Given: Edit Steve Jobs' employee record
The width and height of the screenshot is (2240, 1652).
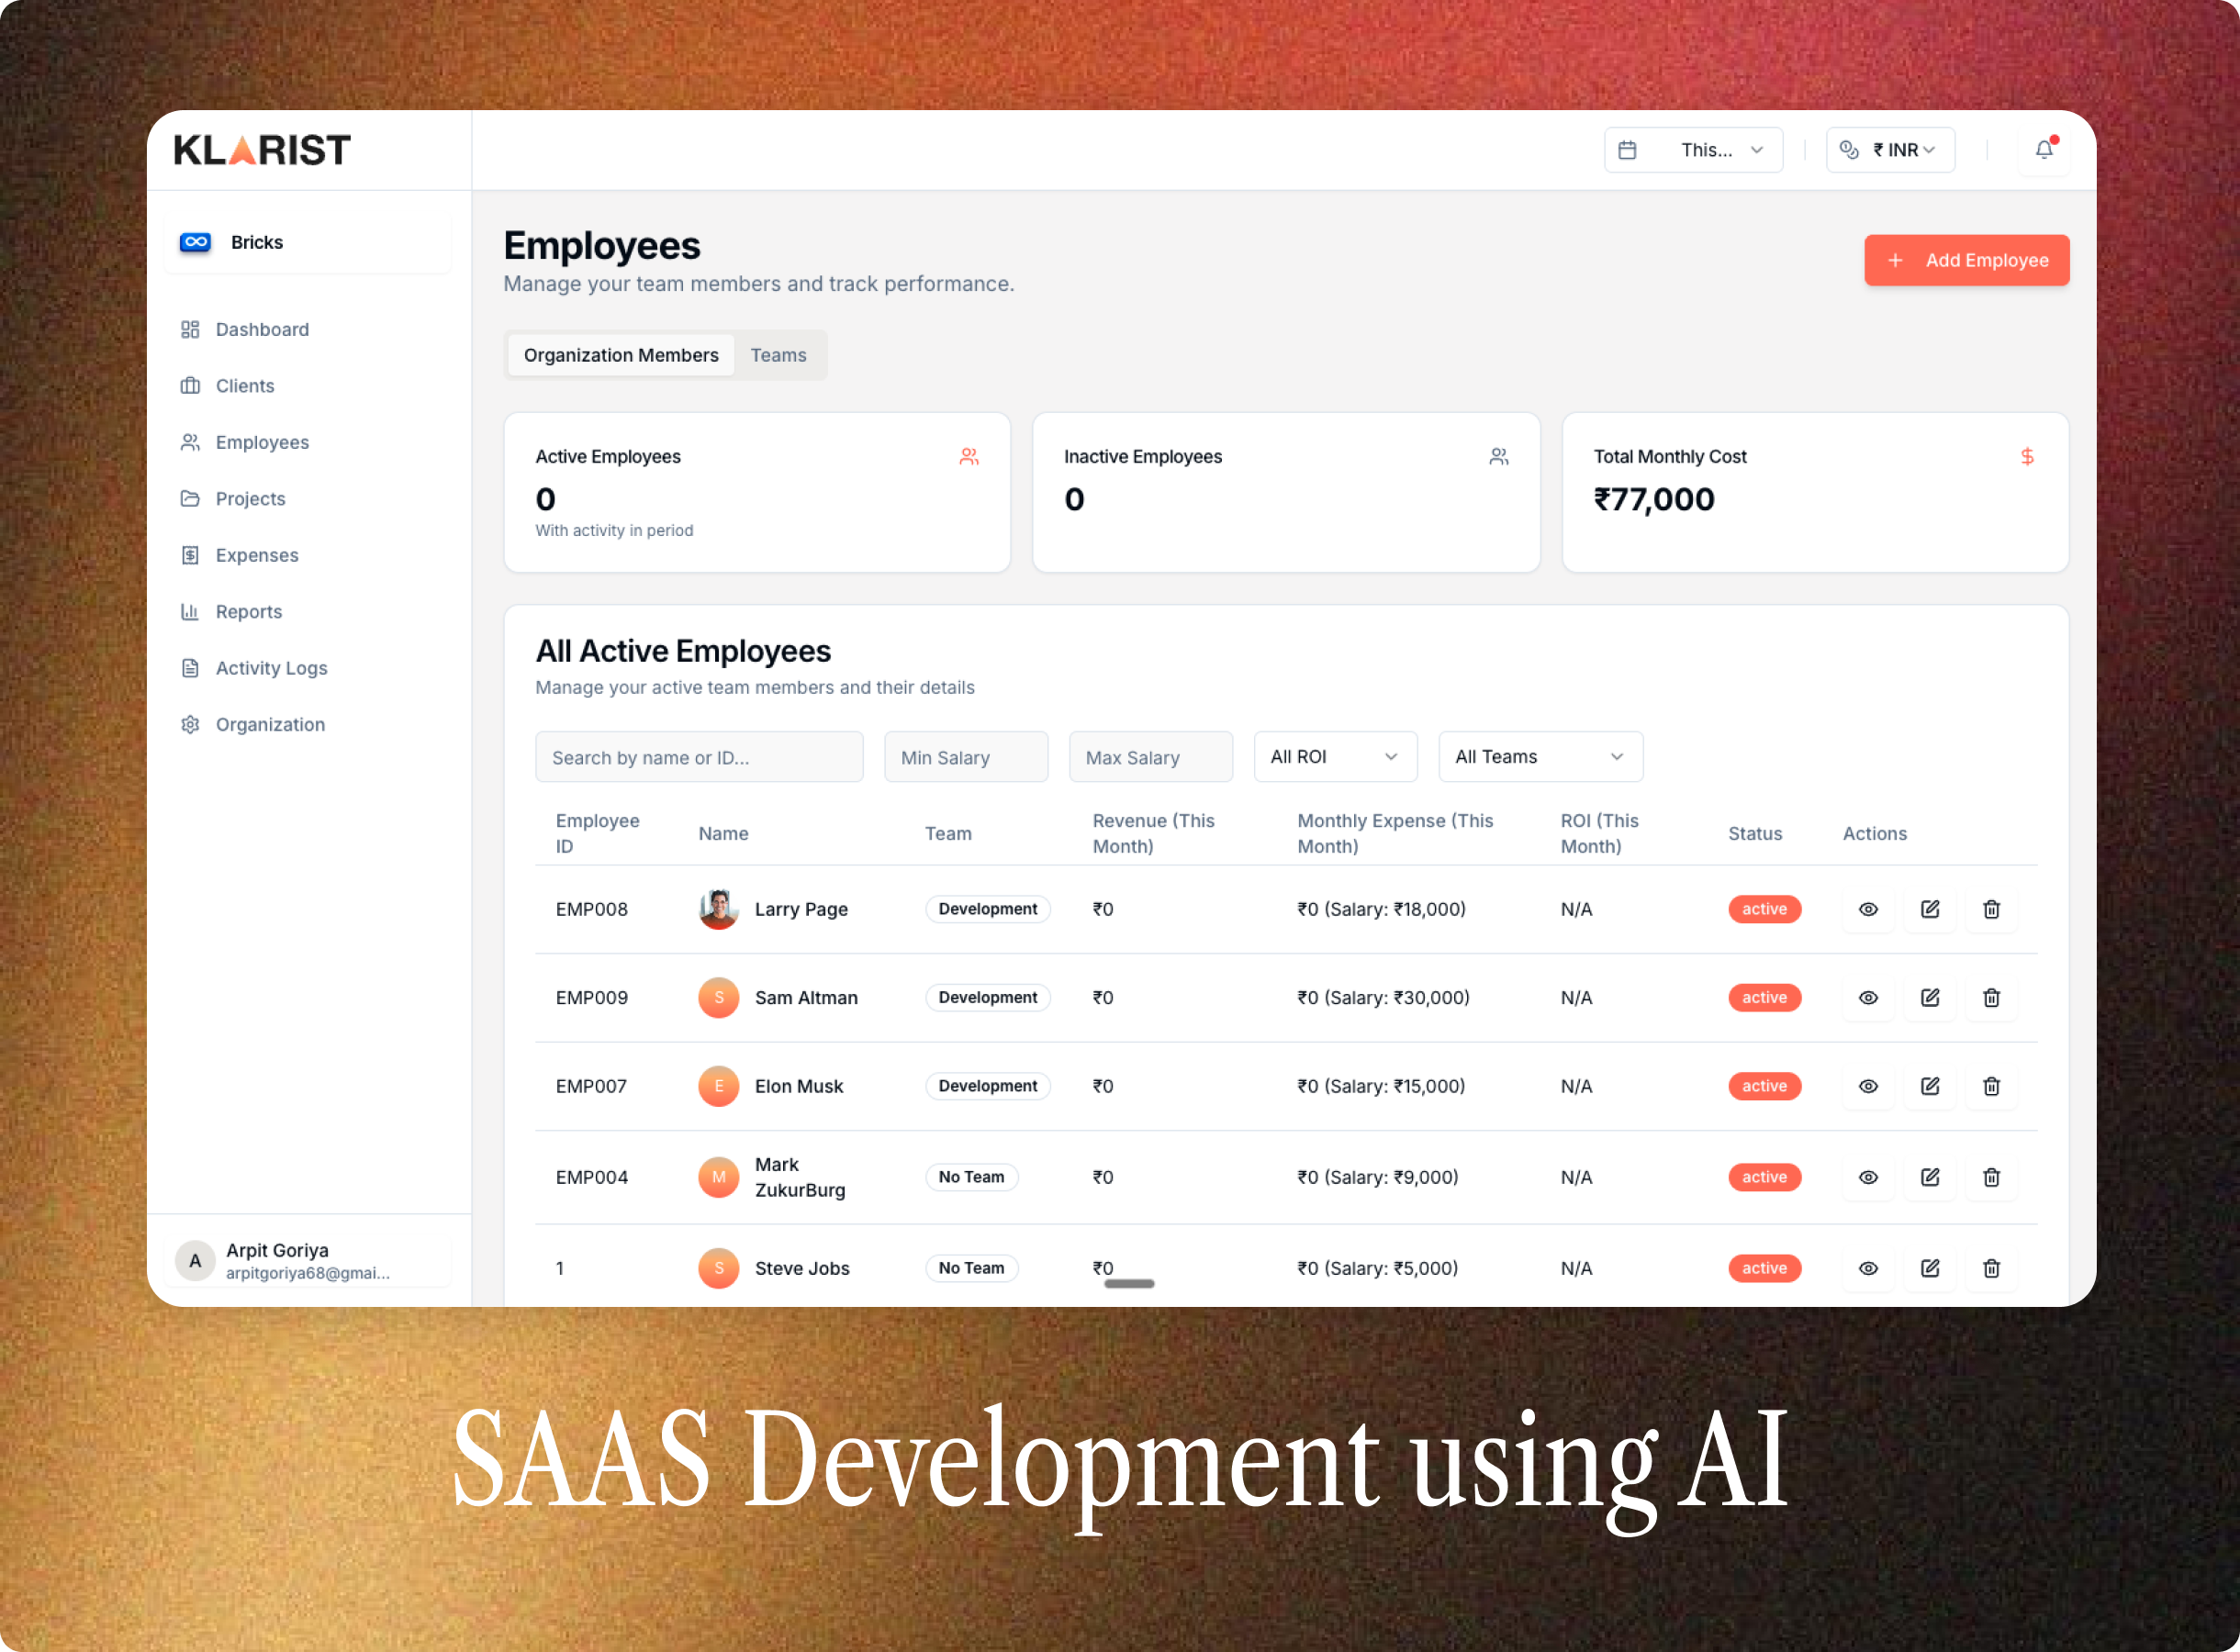Looking at the screenshot, I should coord(1930,1268).
